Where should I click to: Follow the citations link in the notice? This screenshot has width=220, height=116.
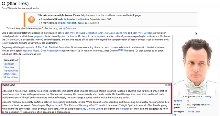click(67, 19)
